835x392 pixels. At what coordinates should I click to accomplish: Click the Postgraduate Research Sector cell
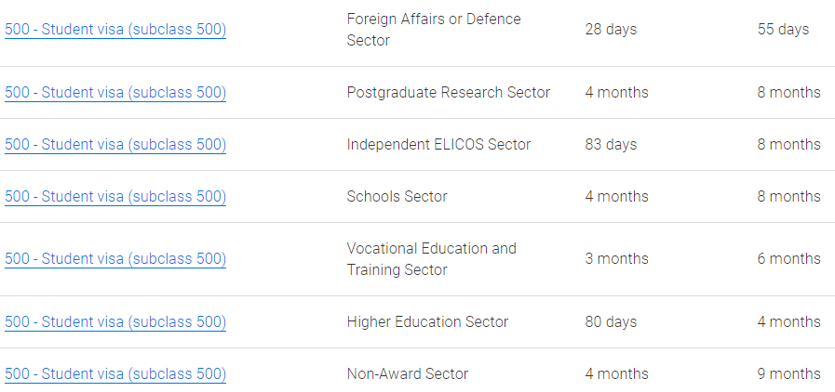[x=449, y=93]
